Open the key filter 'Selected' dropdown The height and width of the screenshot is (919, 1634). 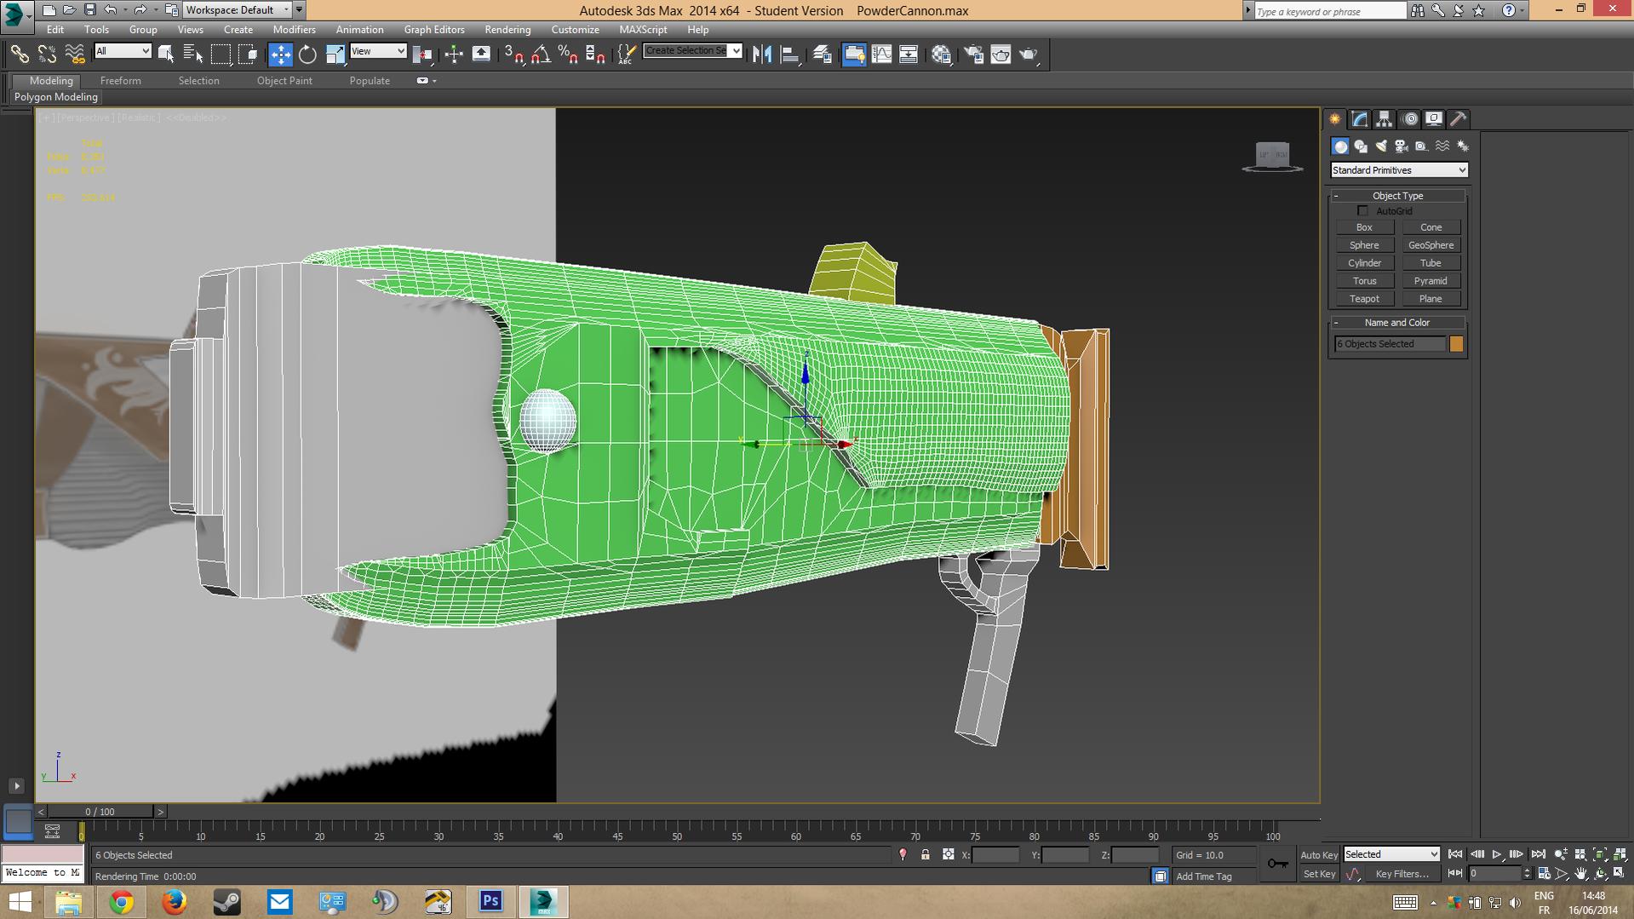click(1391, 854)
